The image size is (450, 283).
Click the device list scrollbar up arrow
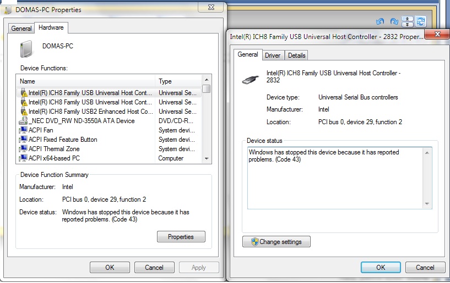(x=207, y=79)
